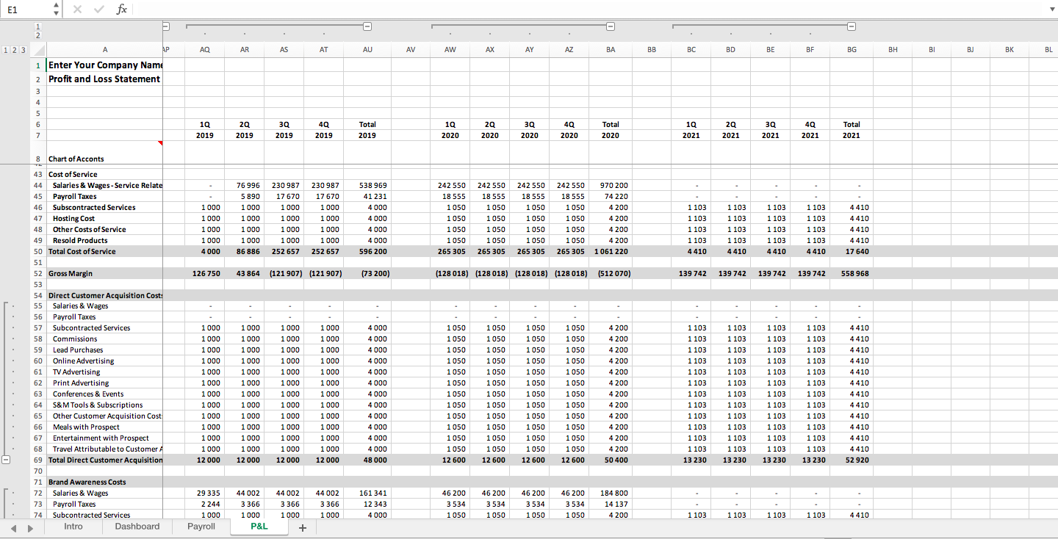Click the plus icon to add a new sheet
The width and height of the screenshot is (1058, 539).
click(301, 527)
